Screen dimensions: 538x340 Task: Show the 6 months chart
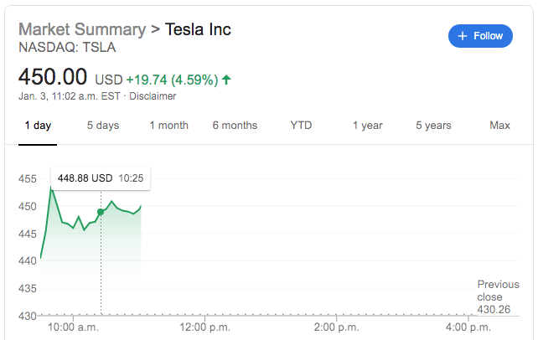[235, 126]
